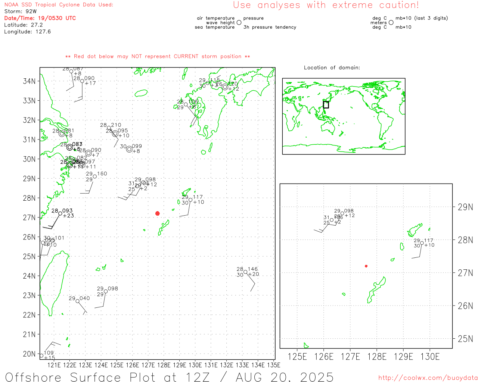
Task: Click the '+20' pressure tendency value
Action: tap(254, 274)
